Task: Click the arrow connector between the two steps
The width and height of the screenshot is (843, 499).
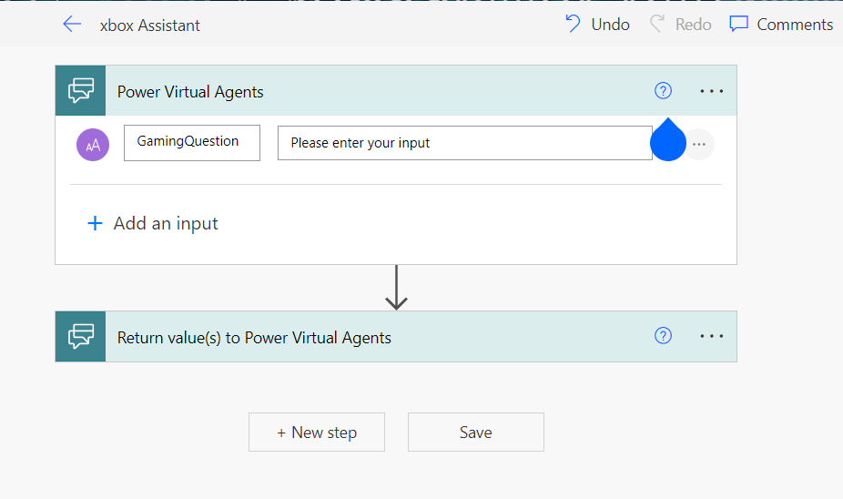Action: [396, 288]
